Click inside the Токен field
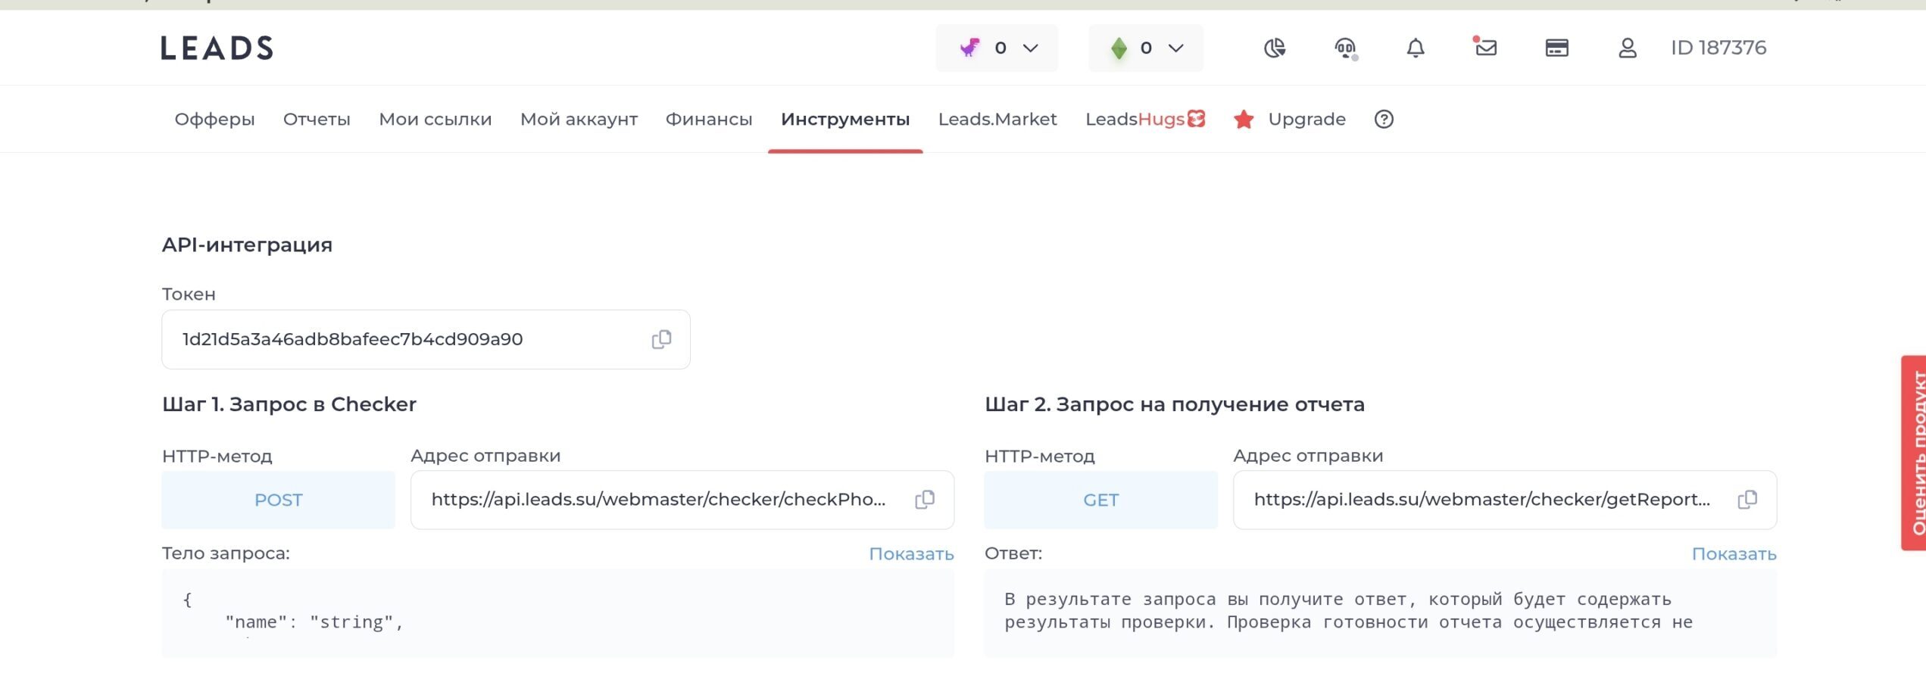The height and width of the screenshot is (698, 1926). tap(401, 339)
